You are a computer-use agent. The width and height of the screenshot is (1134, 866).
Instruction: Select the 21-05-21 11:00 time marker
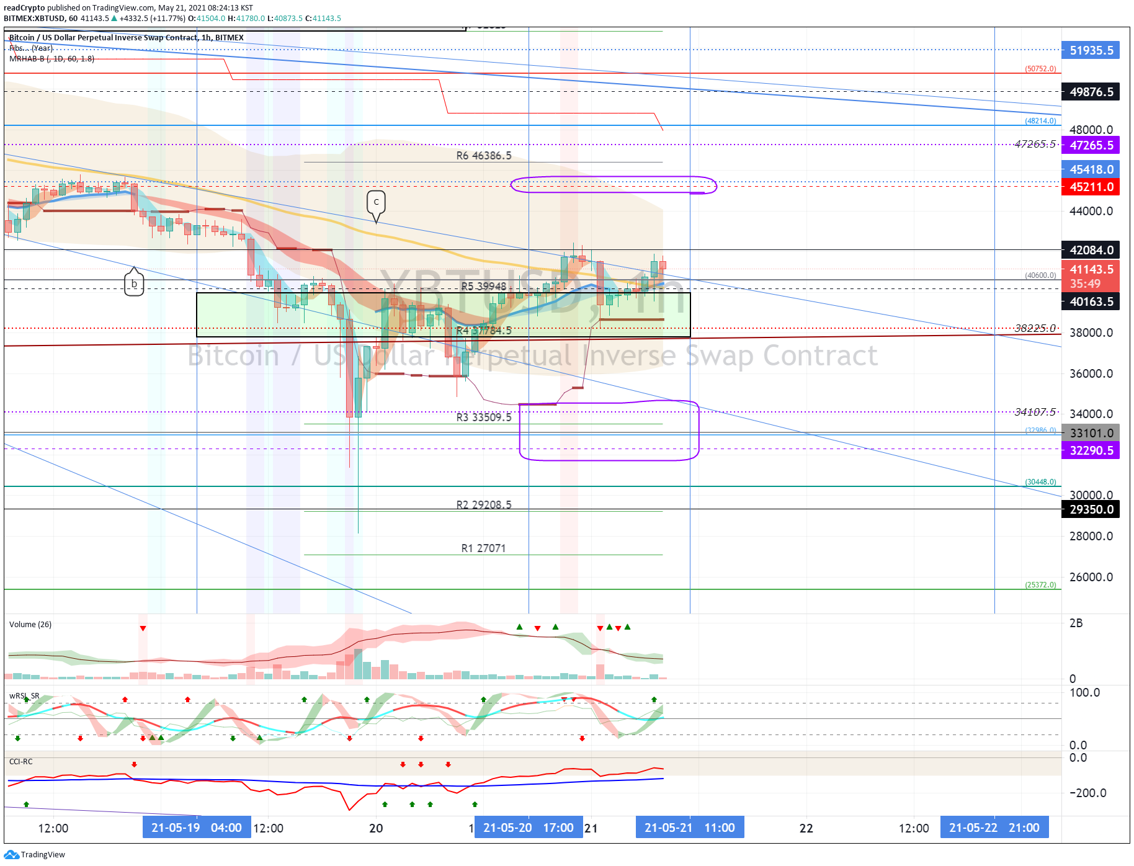point(690,828)
